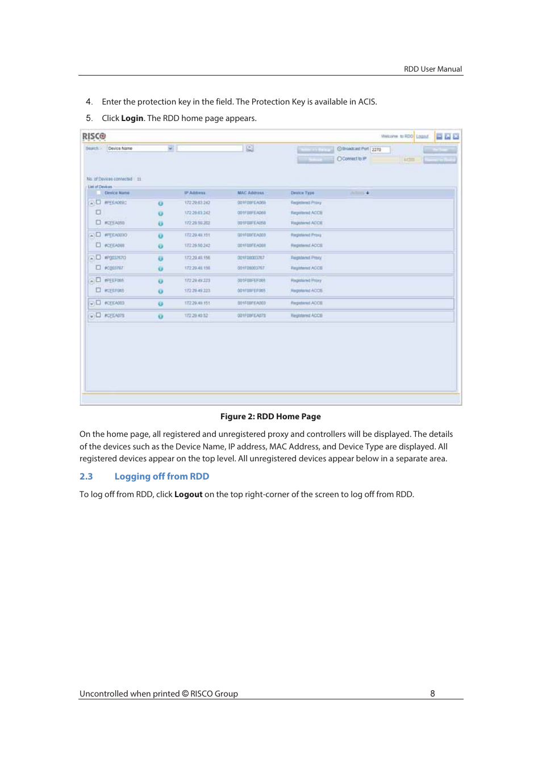Check the box for device #PEEA069C
542x767 pixels.
pos(98,202)
